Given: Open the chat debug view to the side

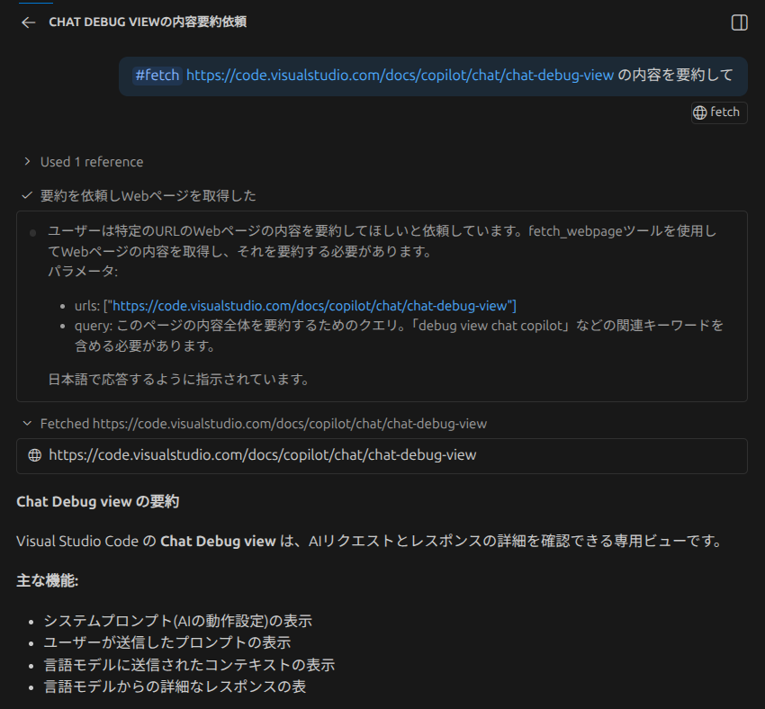Looking at the screenshot, I should 739,22.
